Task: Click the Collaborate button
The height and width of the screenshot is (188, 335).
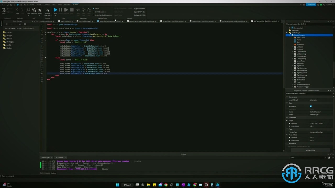Action: 311,5
